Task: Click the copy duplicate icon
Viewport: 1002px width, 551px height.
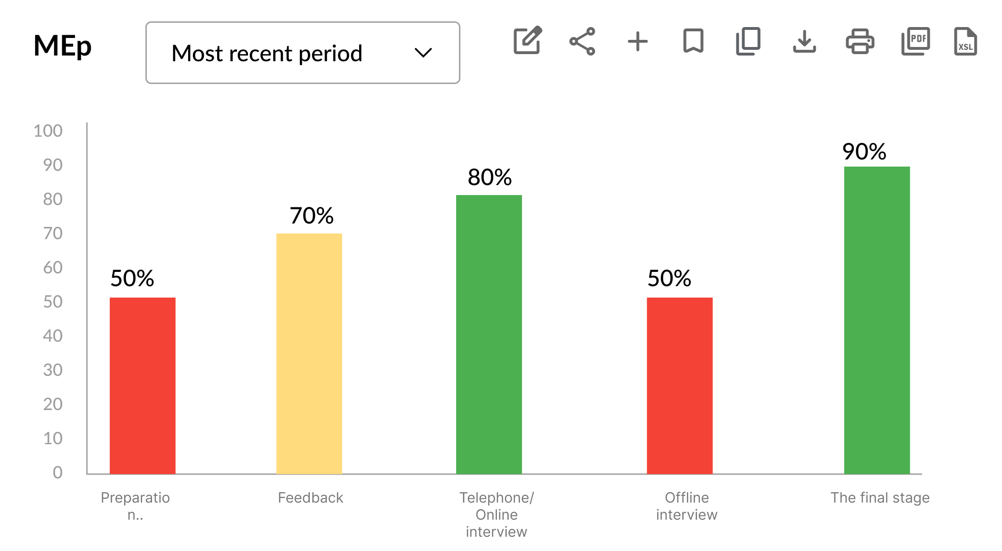Action: [x=748, y=41]
